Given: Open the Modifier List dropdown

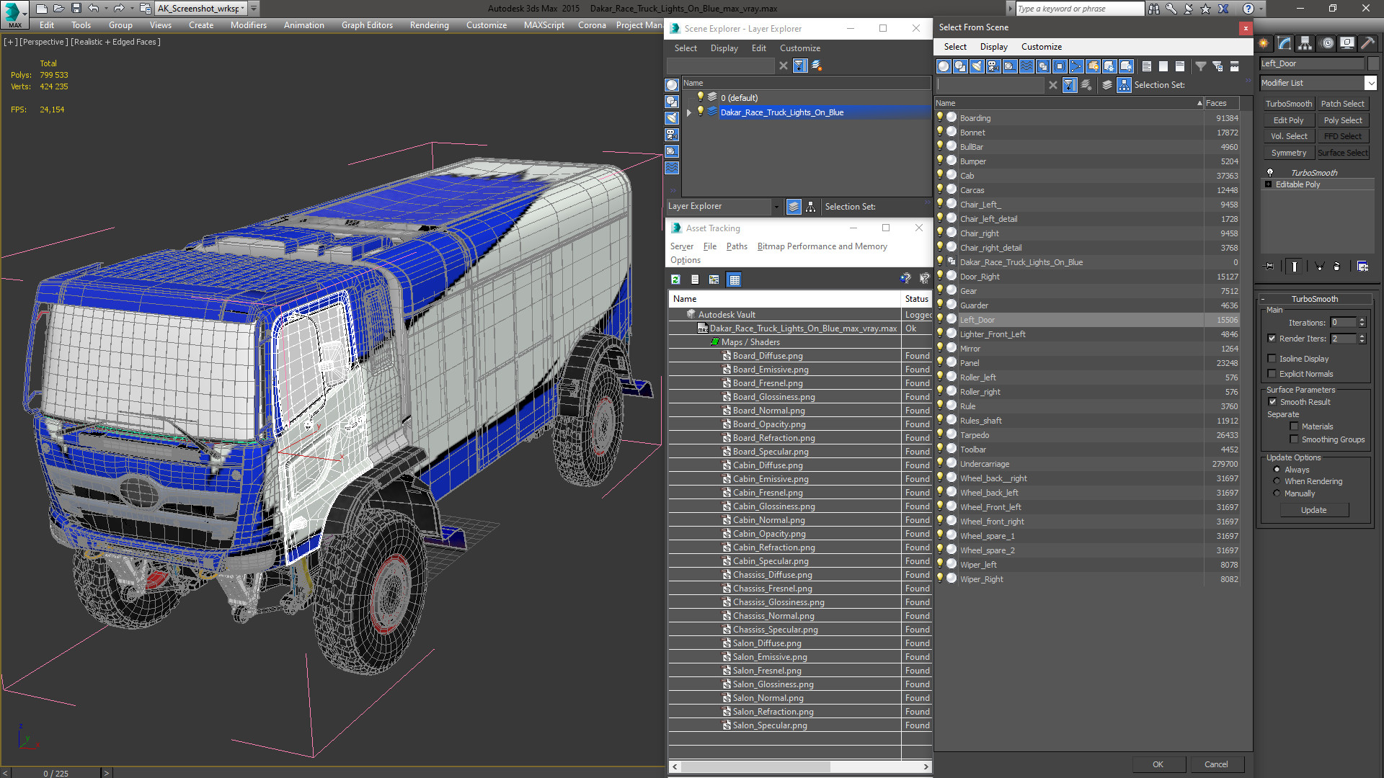Looking at the screenshot, I should pos(1370,83).
